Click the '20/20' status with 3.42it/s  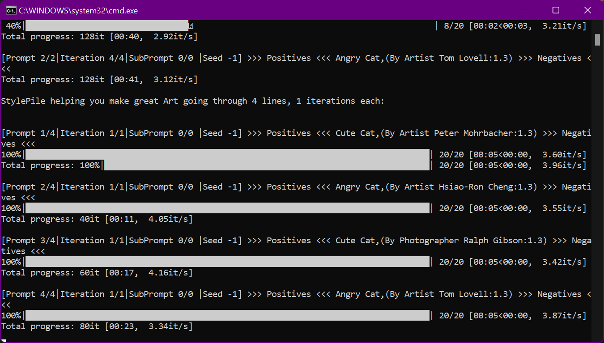512,262
